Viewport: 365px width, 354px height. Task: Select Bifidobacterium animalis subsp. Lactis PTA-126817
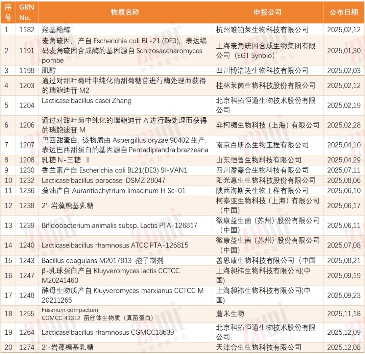pyautogui.click(x=119, y=226)
